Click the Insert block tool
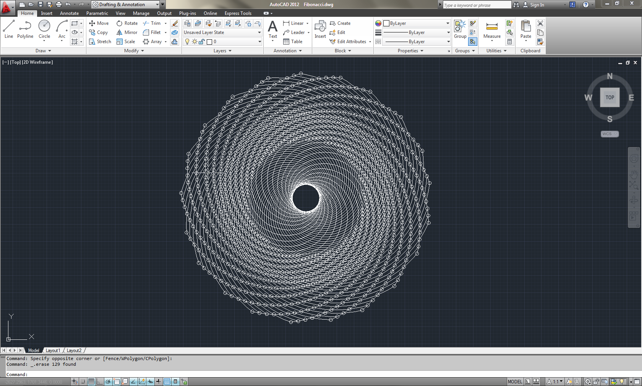Viewport: 642px width, 386px height. coord(320,29)
